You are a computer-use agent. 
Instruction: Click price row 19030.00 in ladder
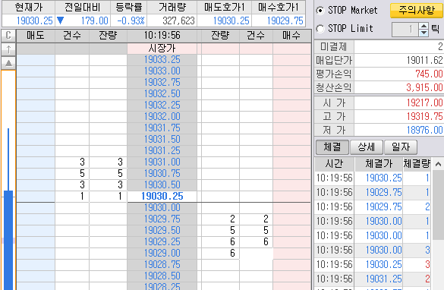click(162, 207)
